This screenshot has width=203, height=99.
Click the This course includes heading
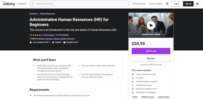click(142, 70)
